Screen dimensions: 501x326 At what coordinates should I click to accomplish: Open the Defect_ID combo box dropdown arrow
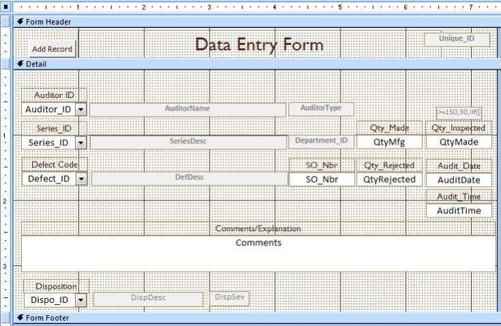click(x=81, y=179)
